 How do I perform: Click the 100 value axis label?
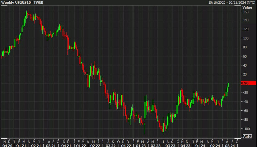[246, 38]
